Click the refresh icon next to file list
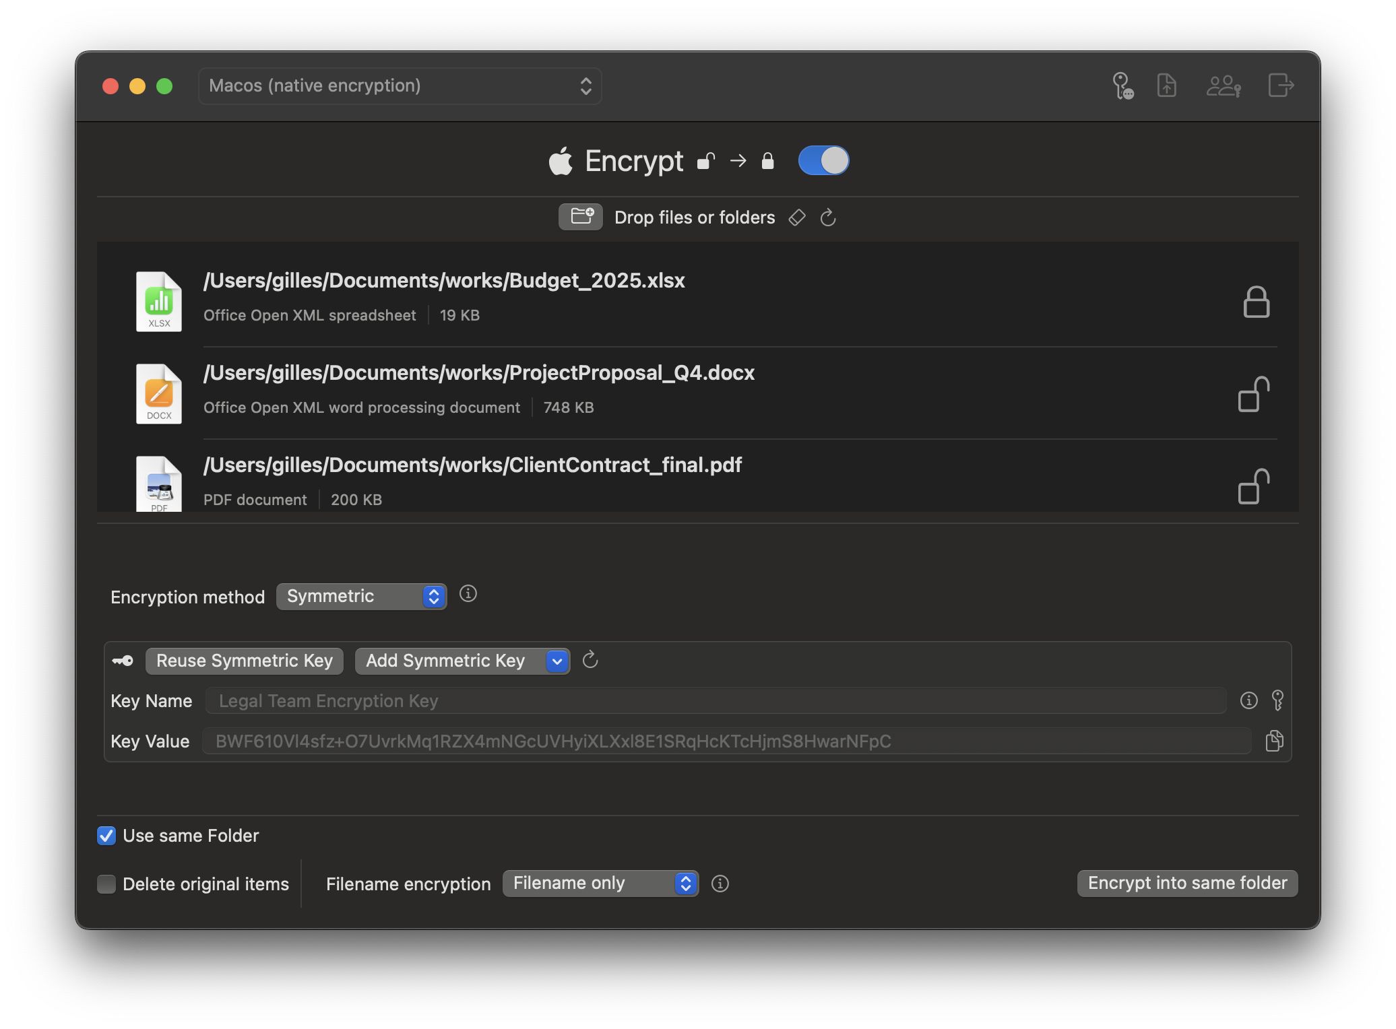 pyautogui.click(x=827, y=218)
